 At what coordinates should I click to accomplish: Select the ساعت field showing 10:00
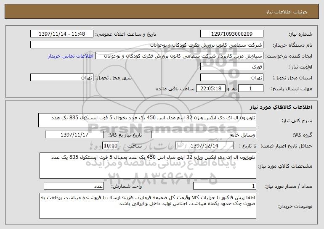[x=111, y=146]
